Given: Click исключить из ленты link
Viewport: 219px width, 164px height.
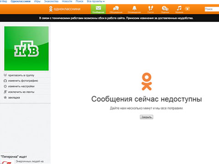Looking at the screenshot, I should 21,92.
